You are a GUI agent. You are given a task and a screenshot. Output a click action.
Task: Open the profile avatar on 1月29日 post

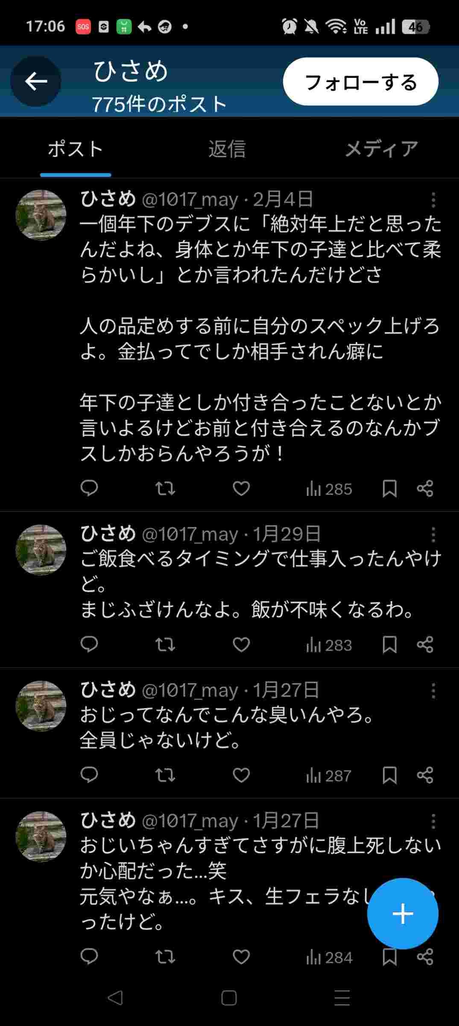click(41, 550)
